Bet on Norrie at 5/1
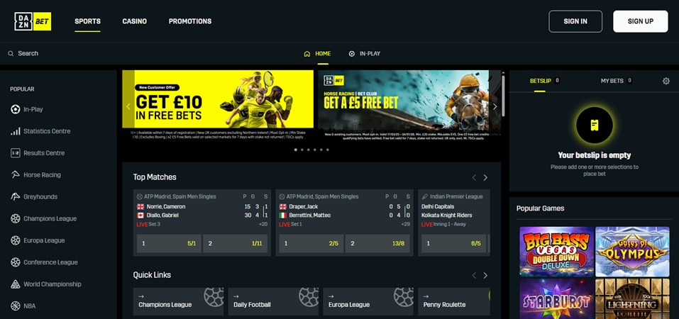Screen dimensions: 679x319 click(x=169, y=244)
